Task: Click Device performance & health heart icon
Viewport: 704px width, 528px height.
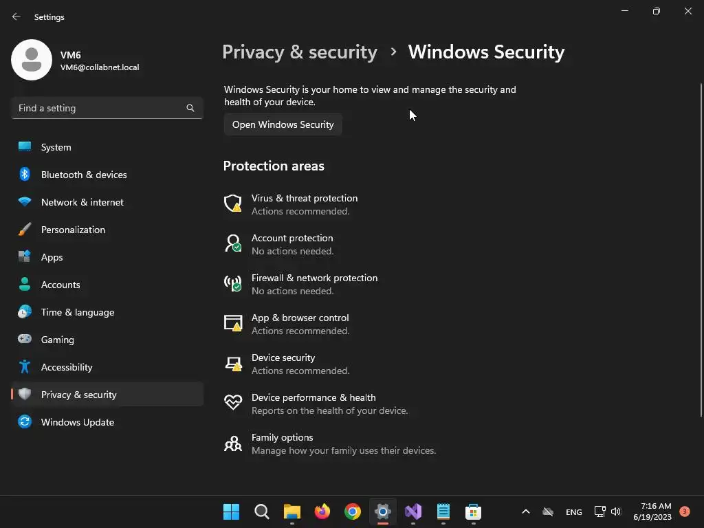Action: 232,402
